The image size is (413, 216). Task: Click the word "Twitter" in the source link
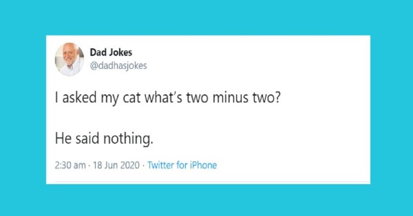162,166
